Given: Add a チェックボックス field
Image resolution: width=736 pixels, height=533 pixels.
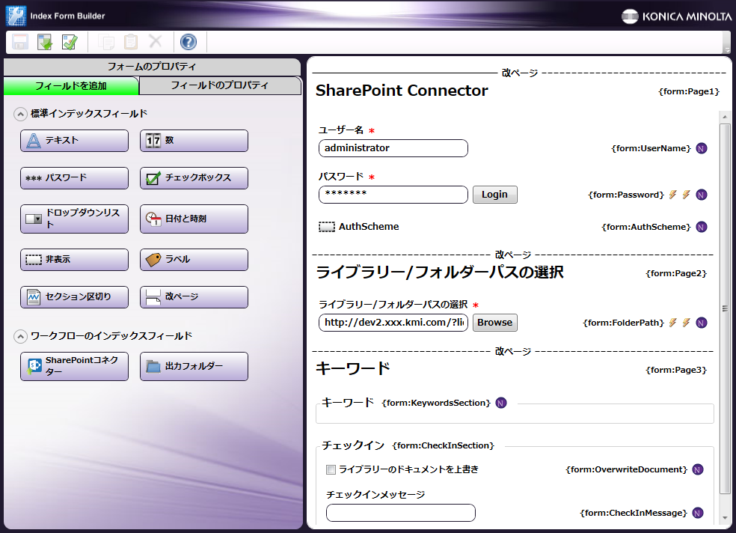Looking at the screenshot, I should click(x=194, y=178).
